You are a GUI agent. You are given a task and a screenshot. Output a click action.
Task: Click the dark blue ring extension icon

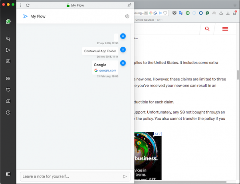pyautogui.click(x=201, y=13)
